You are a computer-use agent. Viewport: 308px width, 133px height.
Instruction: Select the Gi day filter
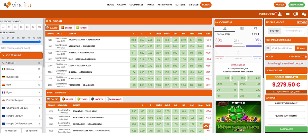(x=9, y=27)
